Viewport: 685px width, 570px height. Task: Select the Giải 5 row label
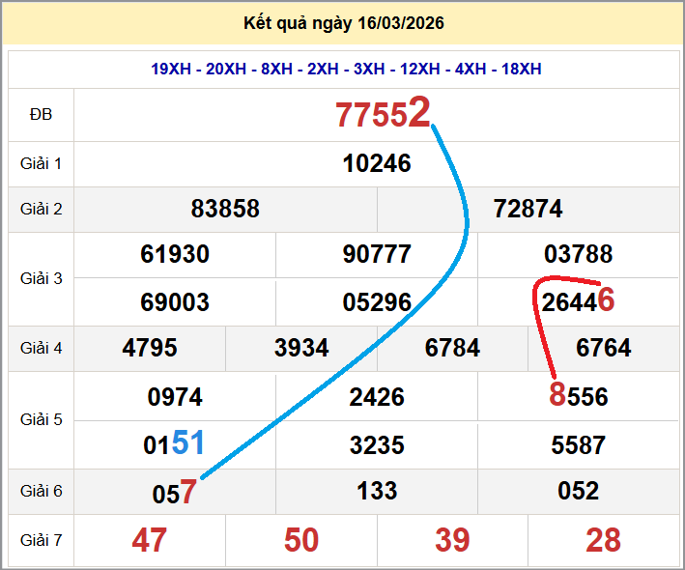click(x=41, y=420)
